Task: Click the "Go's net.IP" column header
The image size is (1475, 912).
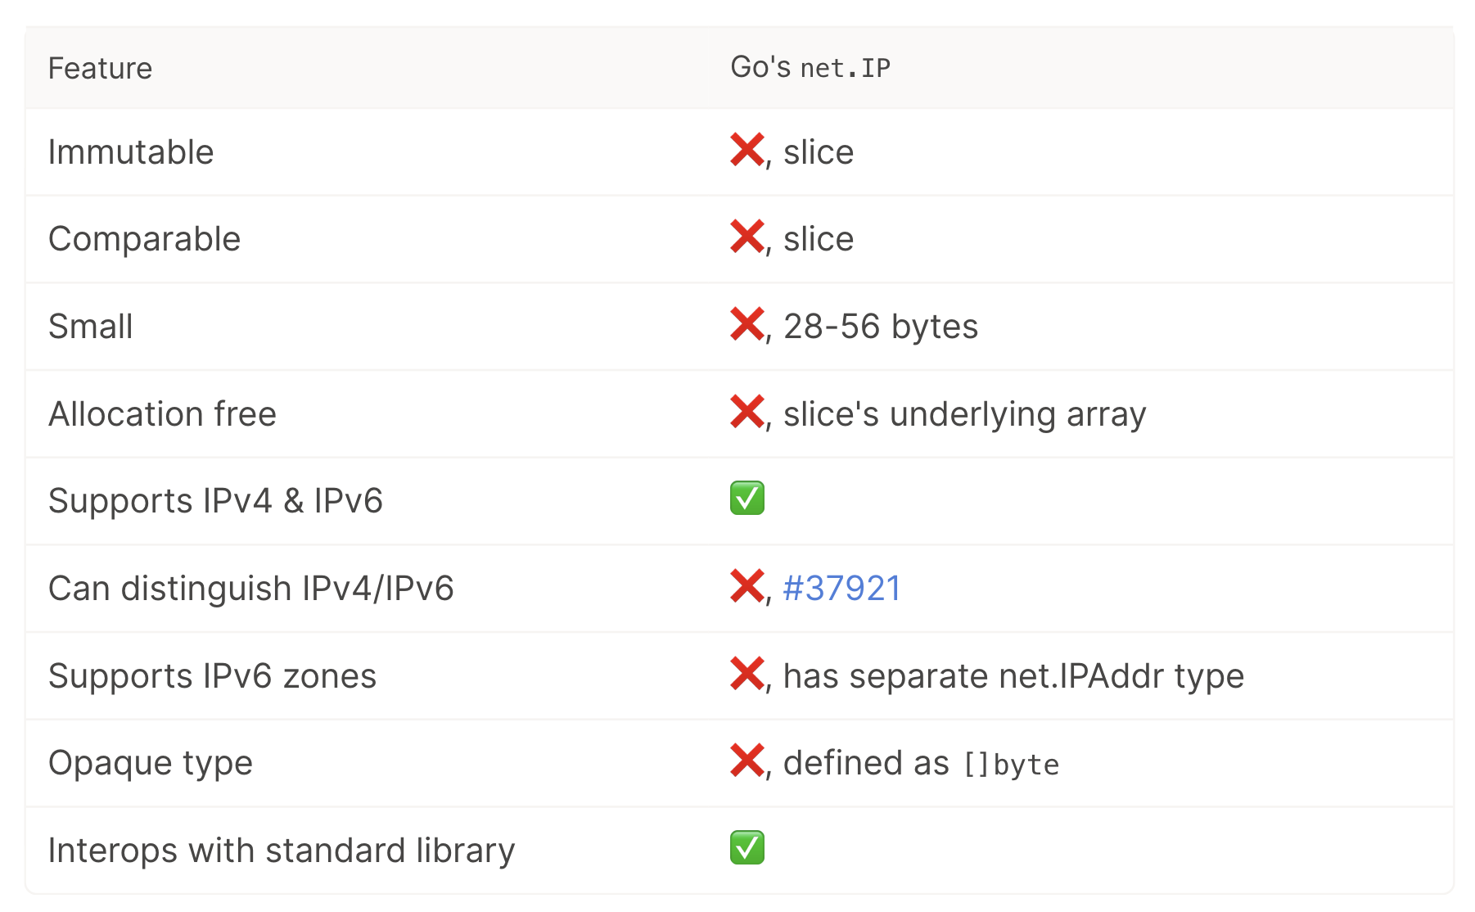Action: click(810, 67)
